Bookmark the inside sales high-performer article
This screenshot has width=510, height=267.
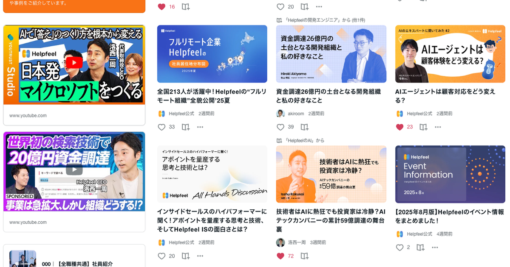186,256
